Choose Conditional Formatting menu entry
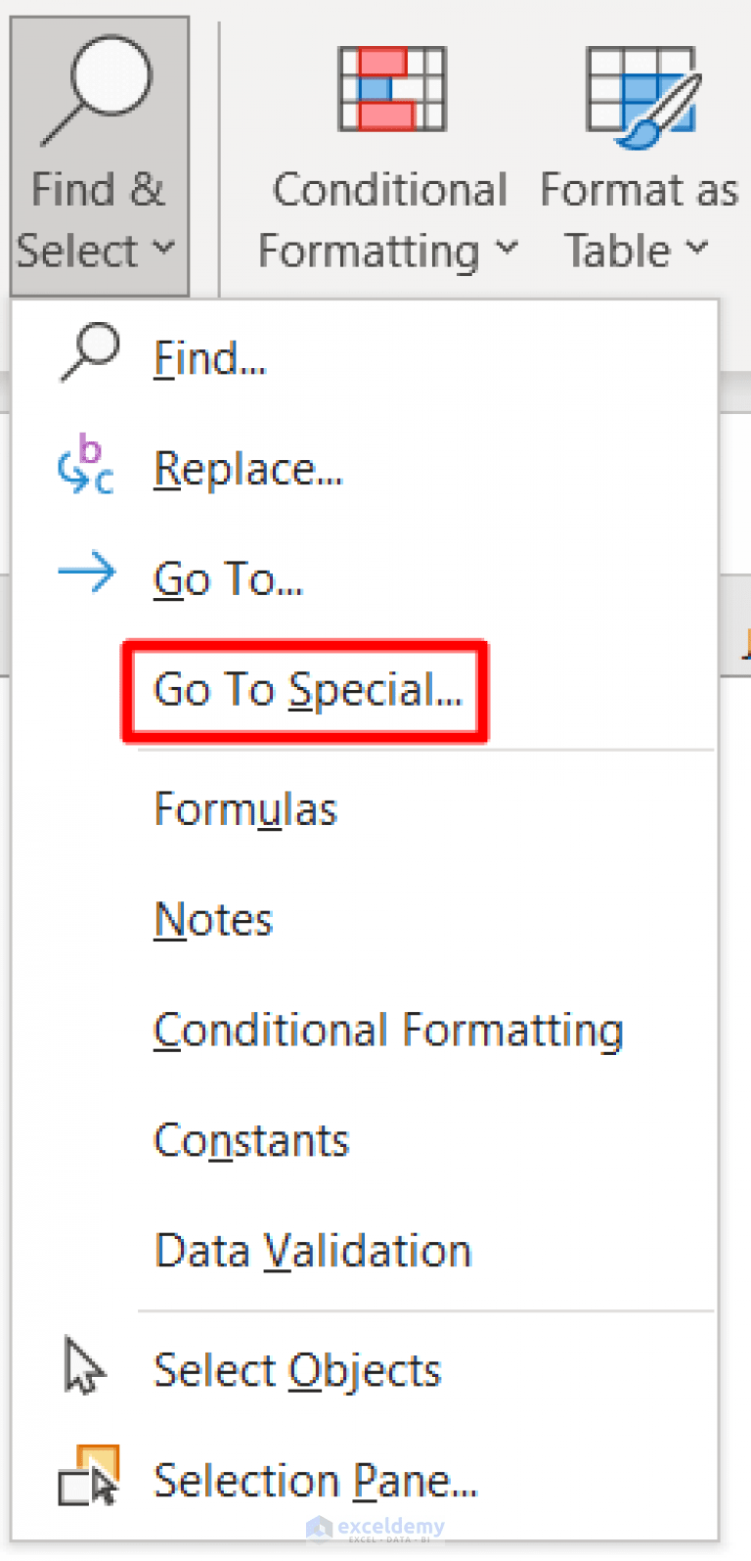The height and width of the screenshot is (1561, 751). point(388,1030)
